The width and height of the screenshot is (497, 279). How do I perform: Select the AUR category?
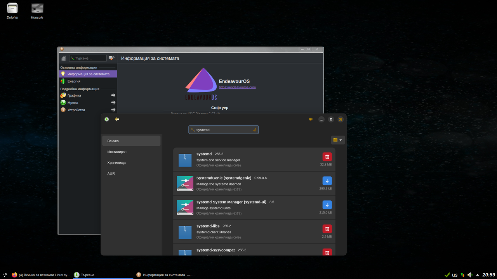[x=131, y=173]
